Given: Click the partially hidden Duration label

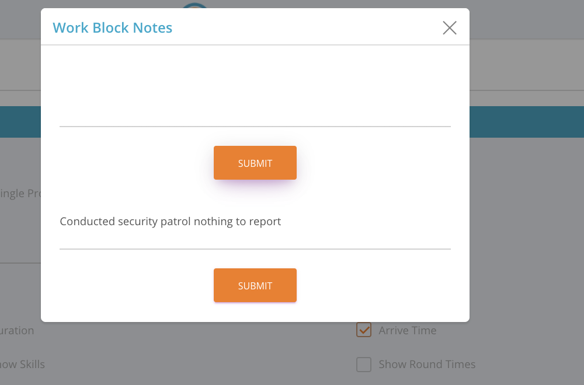Looking at the screenshot, I should pyautogui.click(x=17, y=331).
